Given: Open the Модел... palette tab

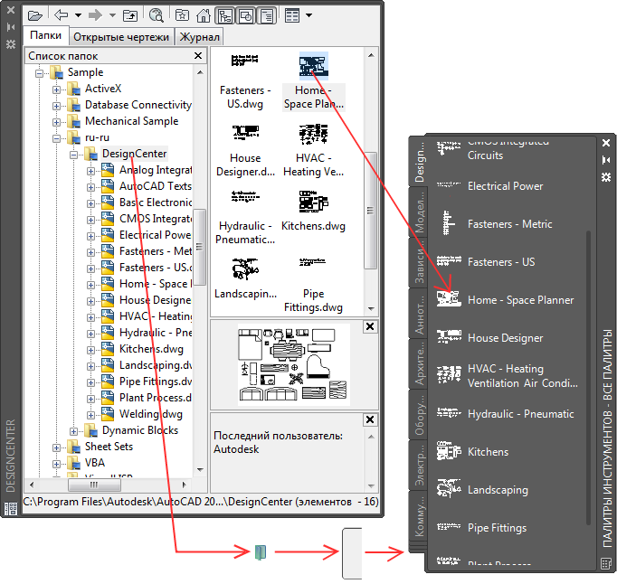Looking at the screenshot, I should 420,212.
